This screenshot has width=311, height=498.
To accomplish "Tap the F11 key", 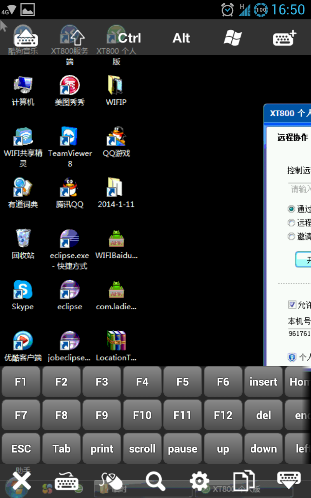I will tap(183, 415).
